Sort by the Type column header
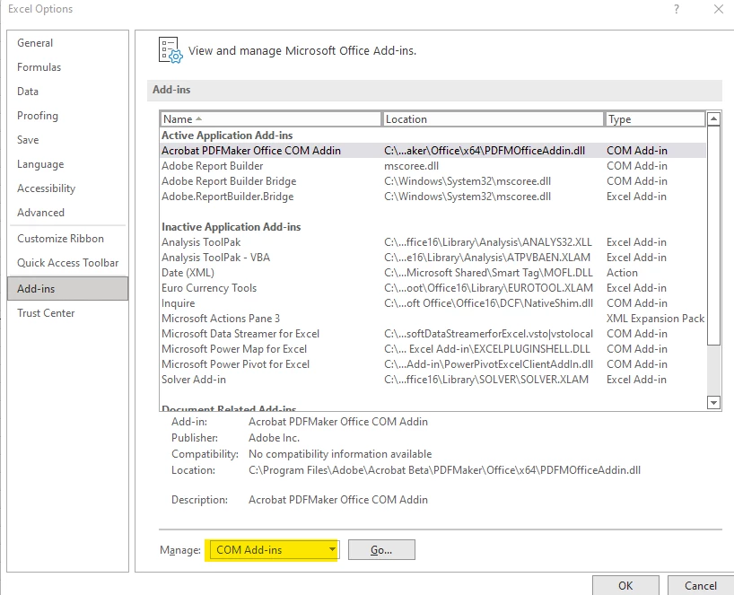 click(x=655, y=118)
